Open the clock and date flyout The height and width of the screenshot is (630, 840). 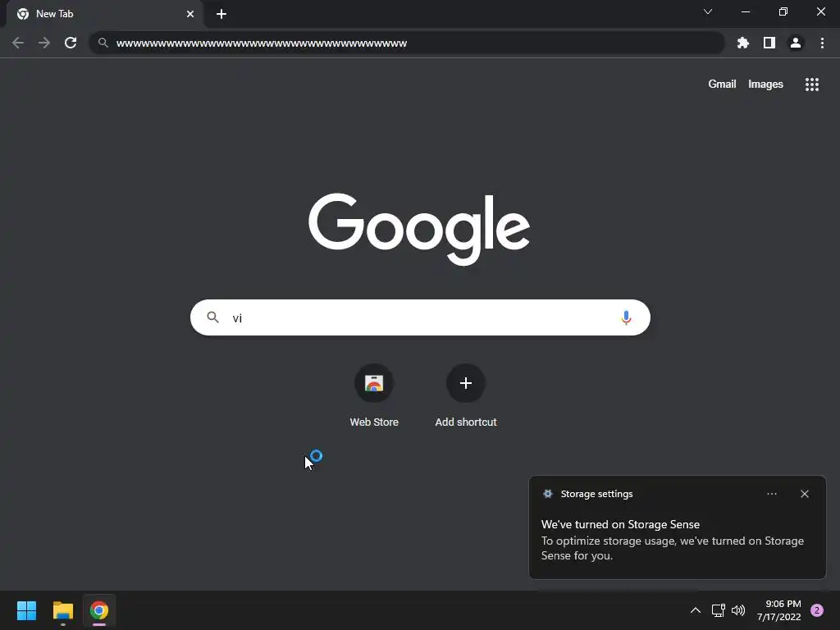(778, 610)
